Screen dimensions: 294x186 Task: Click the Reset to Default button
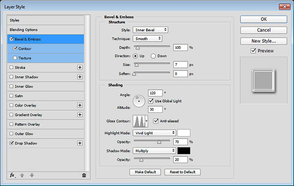[182, 172]
